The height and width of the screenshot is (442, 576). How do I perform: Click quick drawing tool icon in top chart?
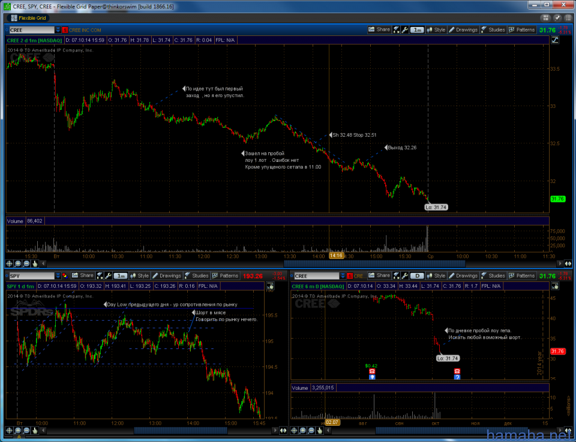tap(397, 30)
